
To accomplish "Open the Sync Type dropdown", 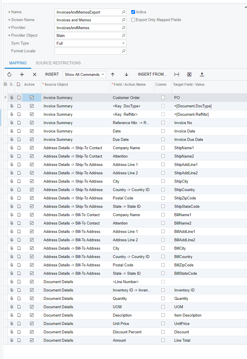I will pos(124,43).
